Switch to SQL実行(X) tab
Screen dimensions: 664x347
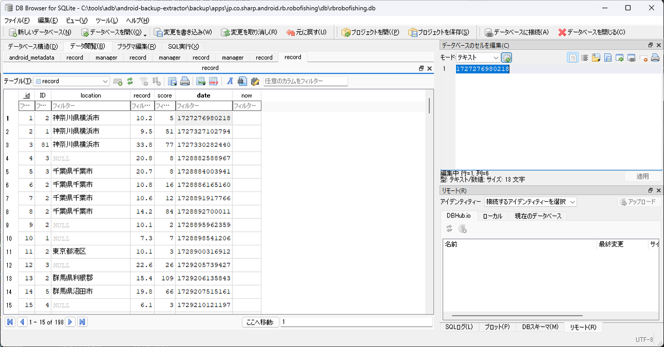point(183,46)
